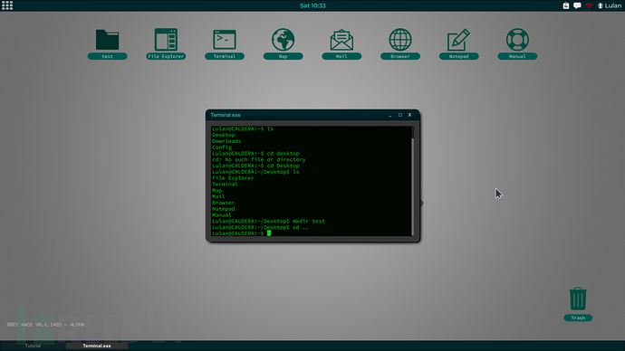Click the 'Notepad' line in terminal output
Screen dimensions: 625x351
click(x=223, y=209)
